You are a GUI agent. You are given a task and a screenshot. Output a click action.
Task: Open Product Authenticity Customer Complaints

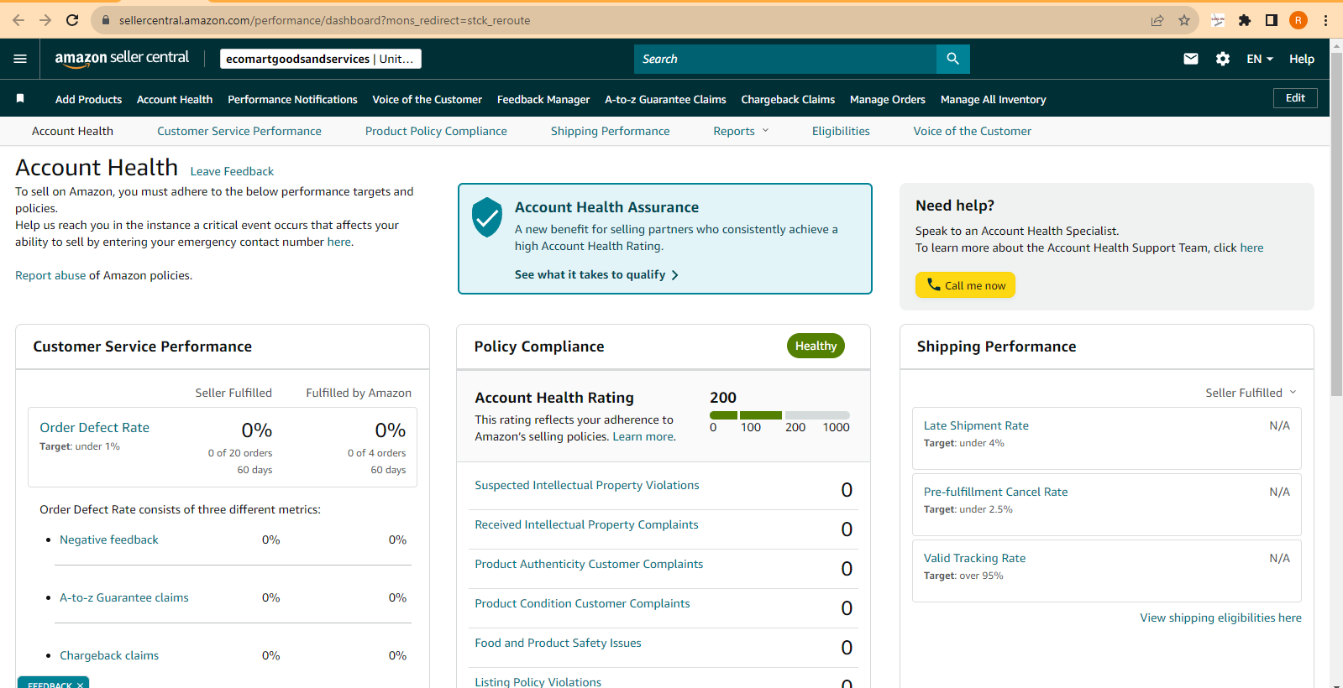click(x=589, y=564)
